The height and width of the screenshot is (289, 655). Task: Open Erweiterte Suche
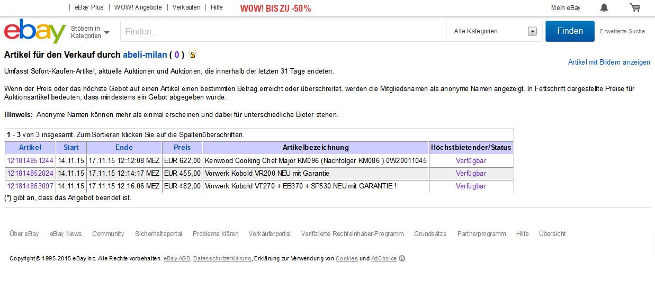[x=622, y=31]
